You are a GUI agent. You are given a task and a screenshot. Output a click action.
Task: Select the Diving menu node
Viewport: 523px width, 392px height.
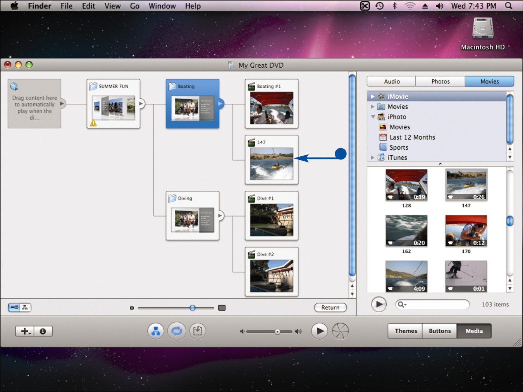[193, 216]
